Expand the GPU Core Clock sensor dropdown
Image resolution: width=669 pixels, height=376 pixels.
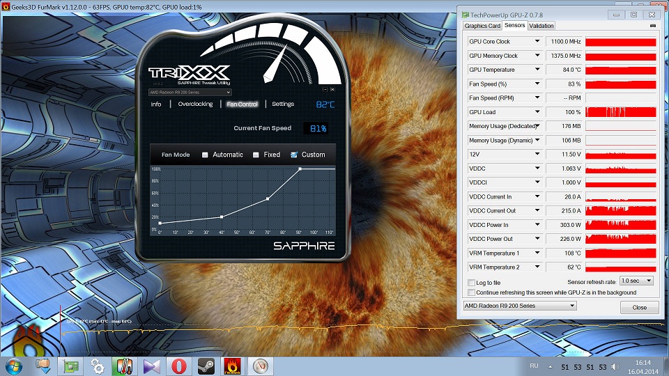point(537,41)
